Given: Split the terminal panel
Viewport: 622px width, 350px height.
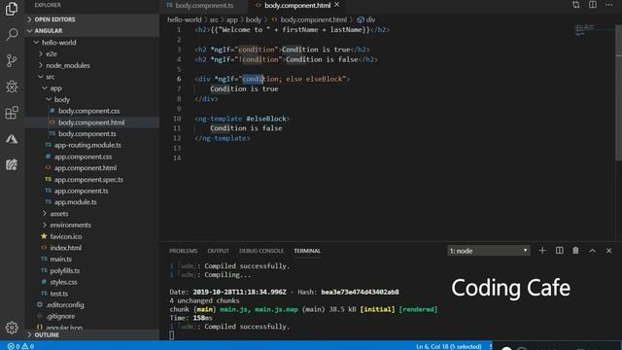Looking at the screenshot, I should pyautogui.click(x=560, y=251).
